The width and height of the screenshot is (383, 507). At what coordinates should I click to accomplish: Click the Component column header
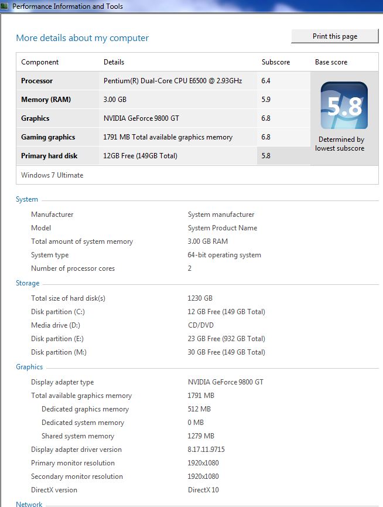[40, 62]
